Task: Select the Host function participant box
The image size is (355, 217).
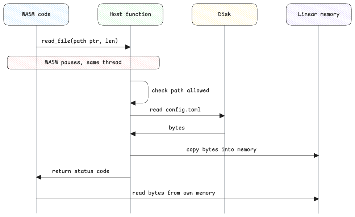Action: [x=130, y=14]
